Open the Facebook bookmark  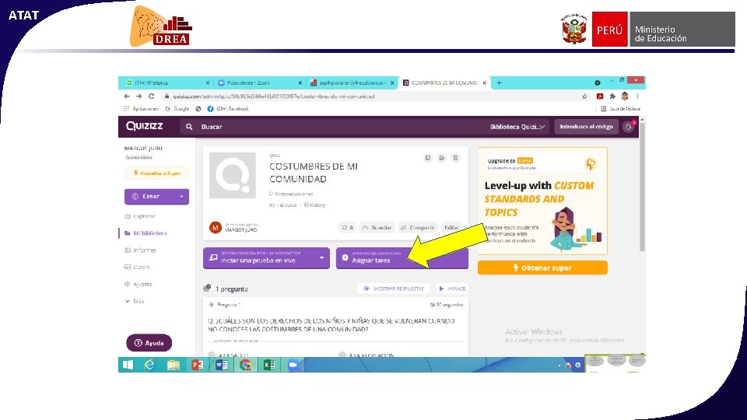pyautogui.click(x=228, y=109)
